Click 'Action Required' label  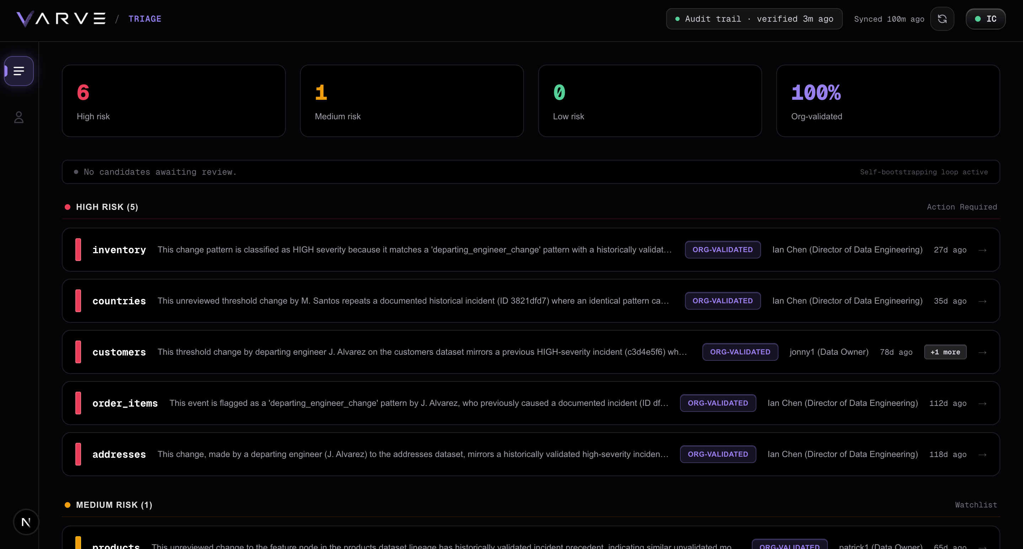tap(962, 207)
